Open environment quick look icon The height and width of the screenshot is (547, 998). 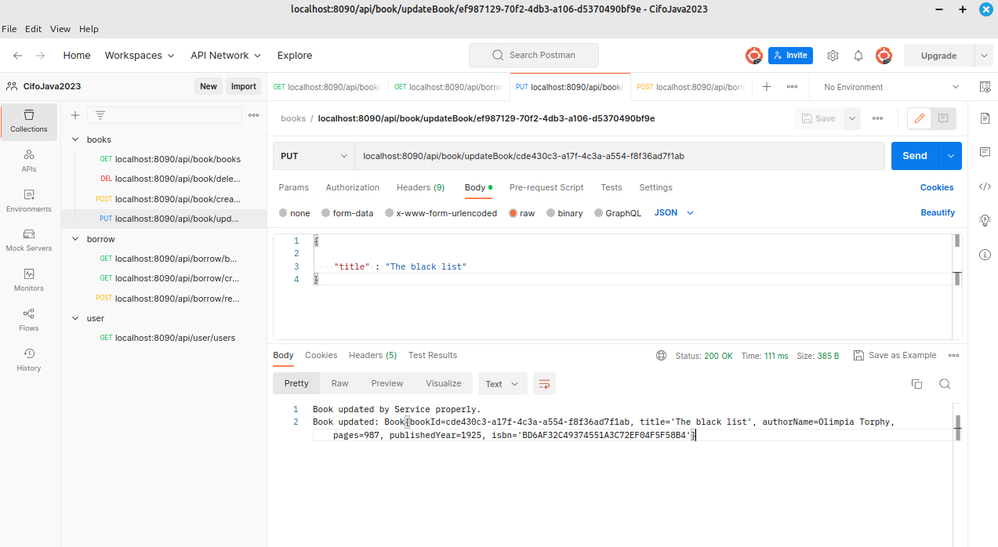985,87
